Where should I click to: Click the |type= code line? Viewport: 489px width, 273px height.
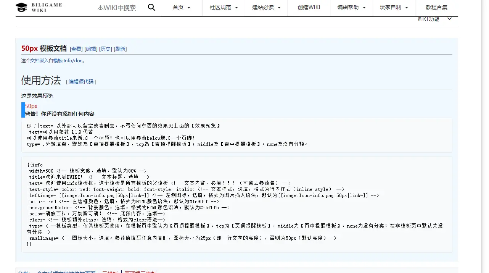[235, 229]
